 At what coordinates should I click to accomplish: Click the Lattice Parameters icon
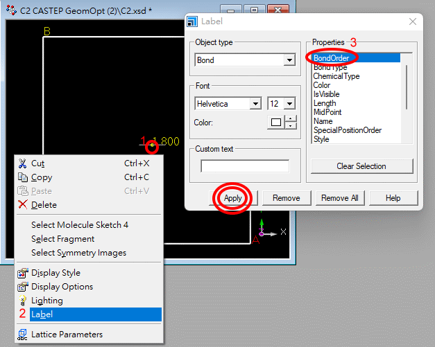[x=22, y=335]
